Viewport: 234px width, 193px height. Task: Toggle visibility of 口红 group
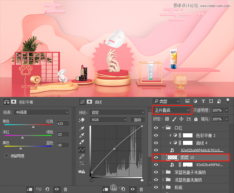click(x=156, y=128)
